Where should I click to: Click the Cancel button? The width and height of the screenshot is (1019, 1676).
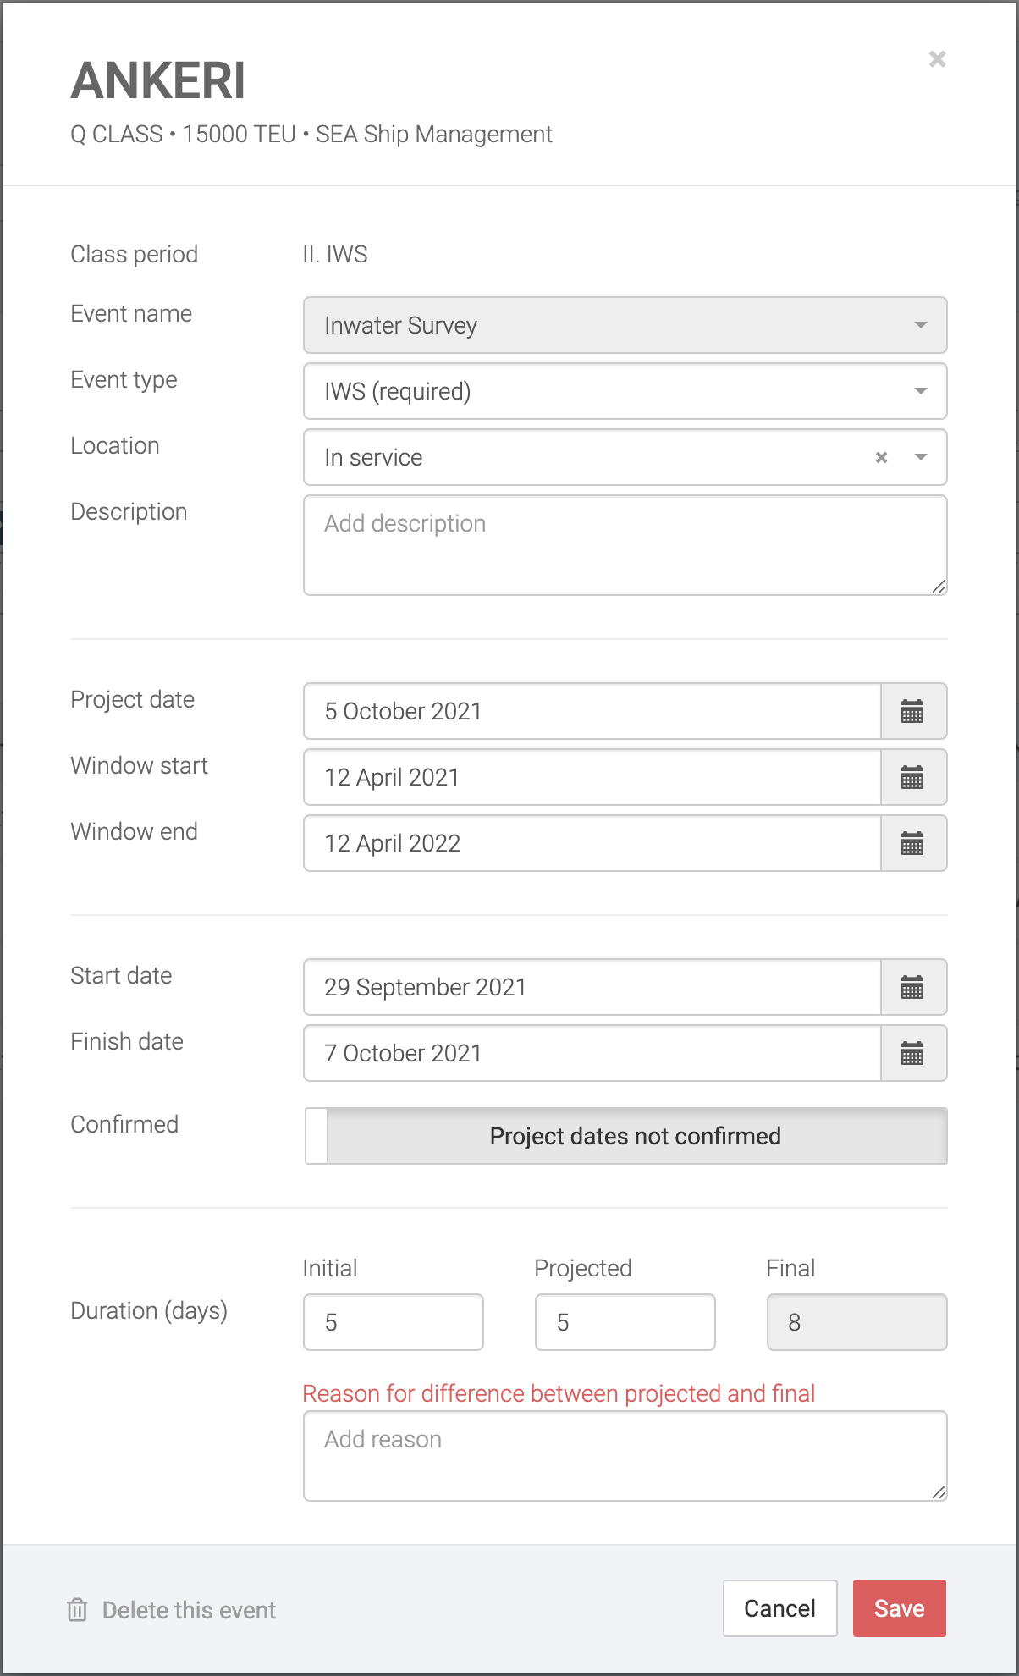click(x=779, y=1608)
